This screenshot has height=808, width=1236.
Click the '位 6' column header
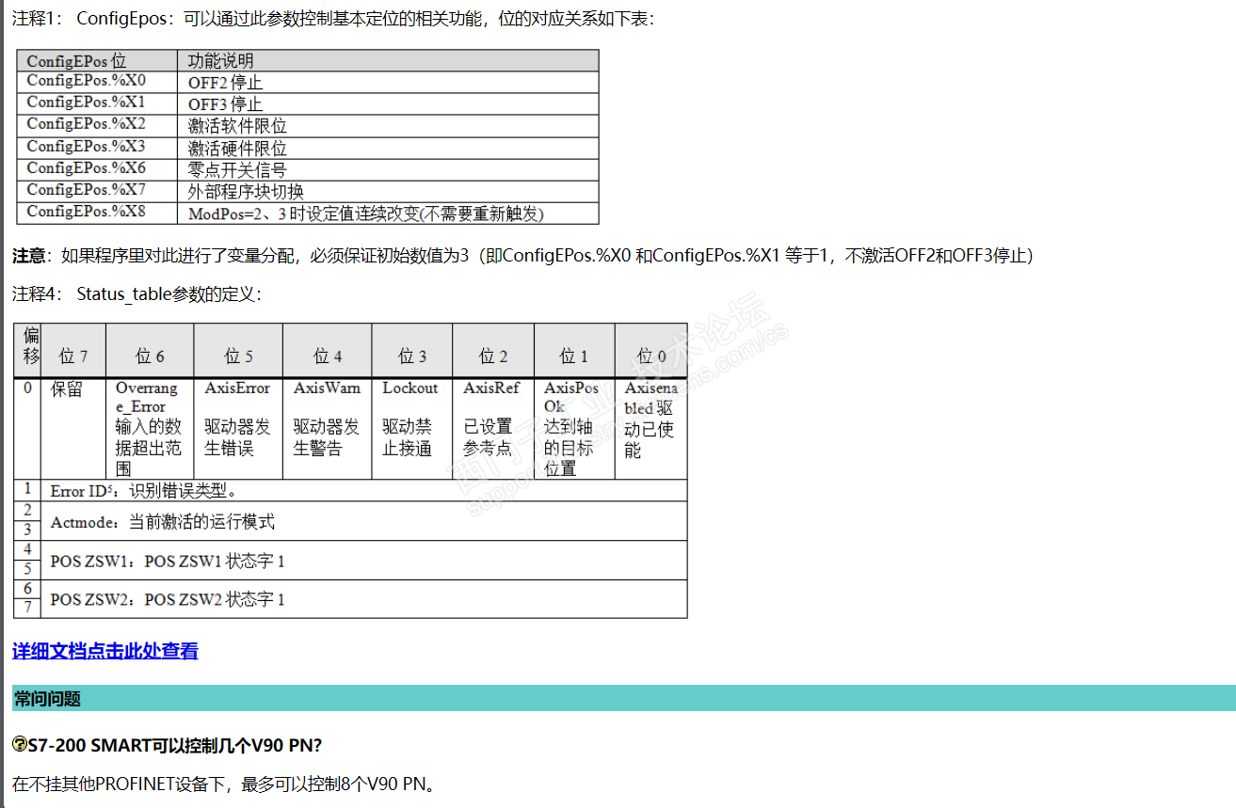[x=150, y=350]
